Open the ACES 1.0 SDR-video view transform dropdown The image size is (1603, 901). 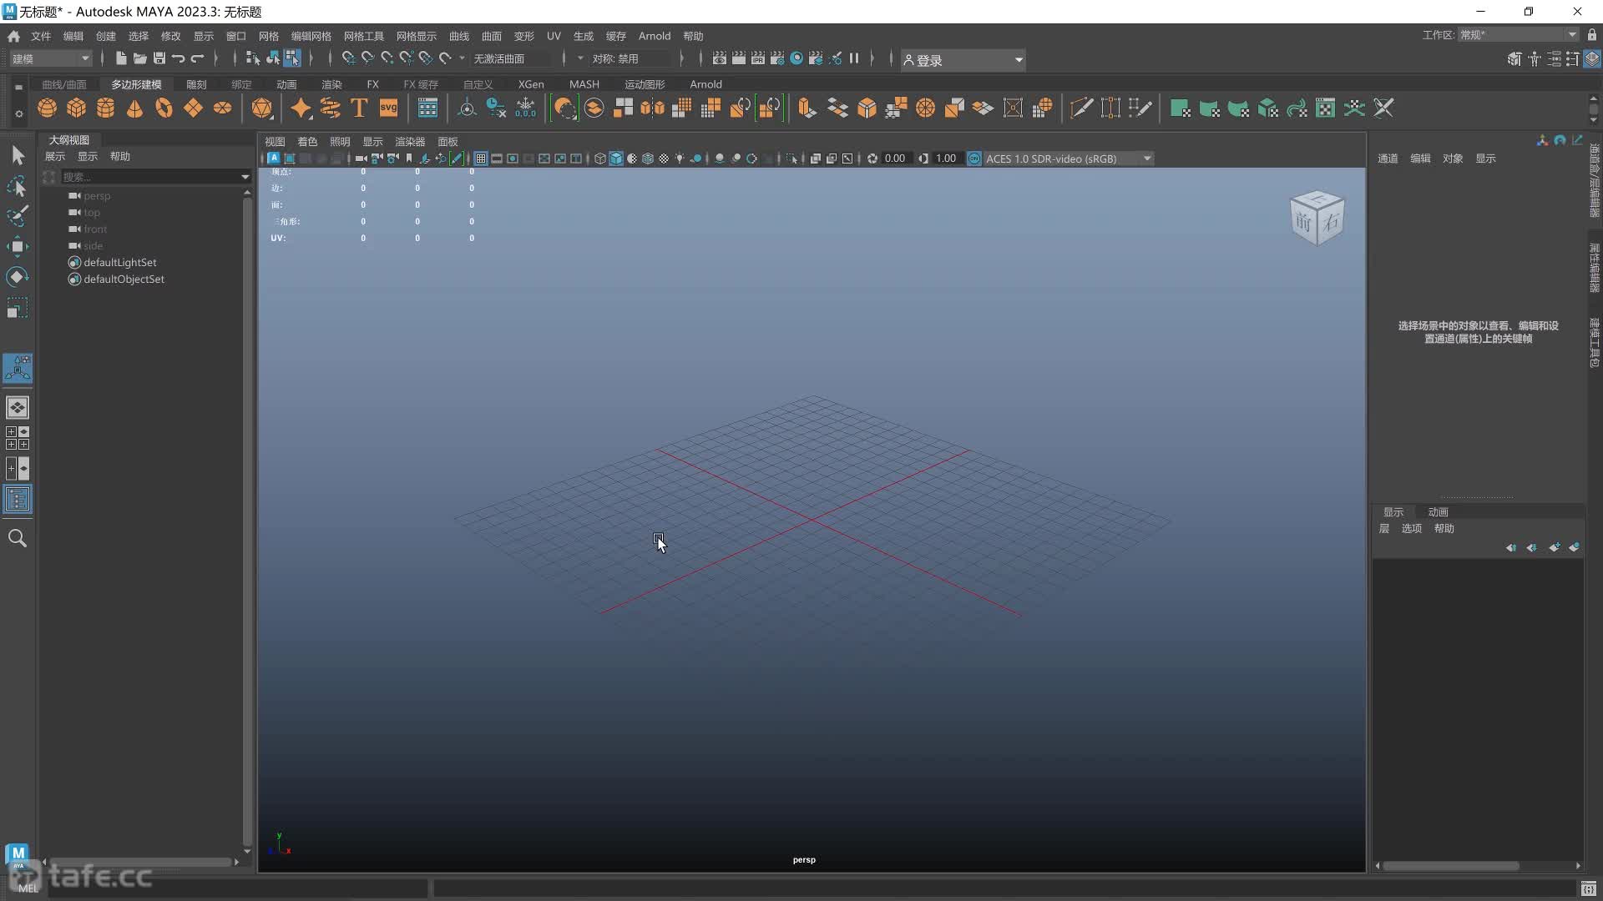tap(1069, 159)
